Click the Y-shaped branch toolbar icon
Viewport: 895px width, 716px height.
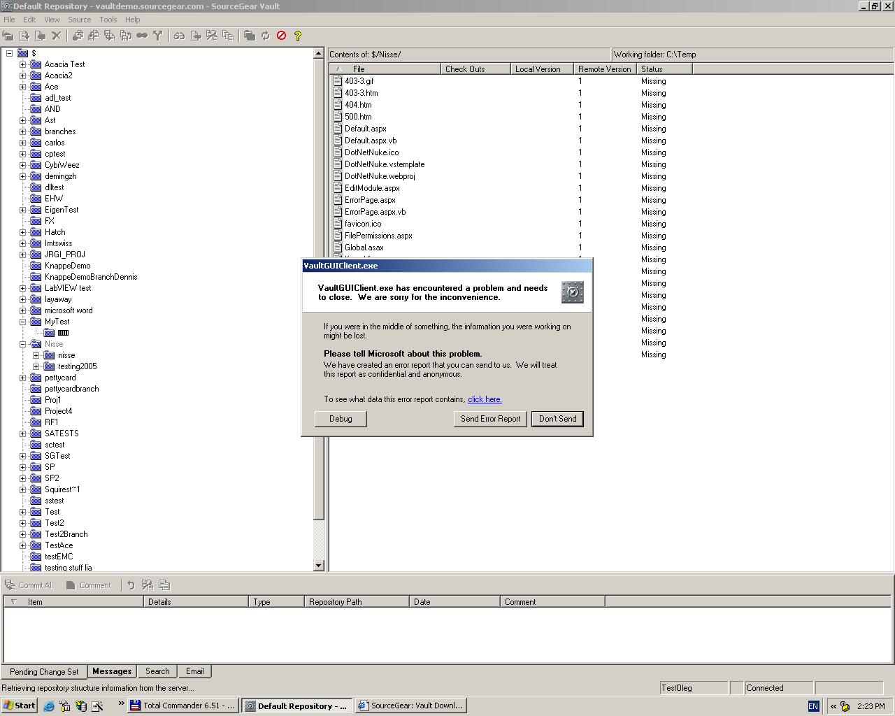pyautogui.click(x=157, y=36)
